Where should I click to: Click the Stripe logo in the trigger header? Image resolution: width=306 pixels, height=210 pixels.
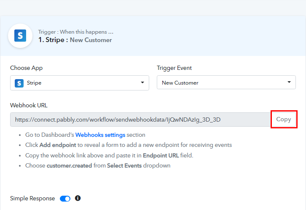pos(20,36)
